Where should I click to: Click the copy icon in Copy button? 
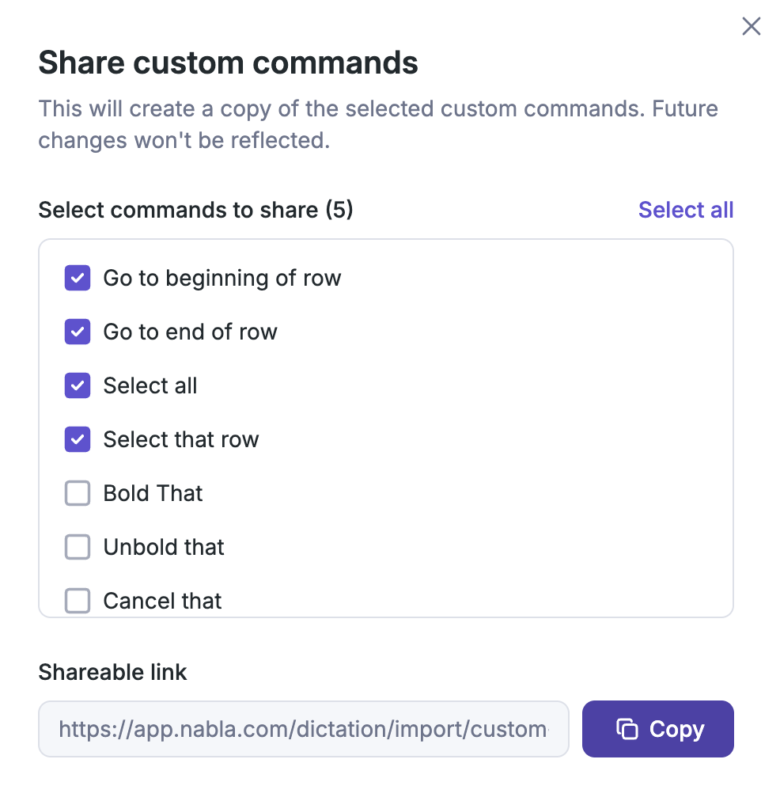(x=627, y=729)
